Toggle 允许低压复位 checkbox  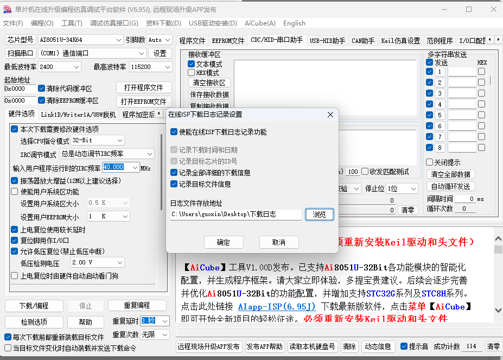[x=15, y=251]
